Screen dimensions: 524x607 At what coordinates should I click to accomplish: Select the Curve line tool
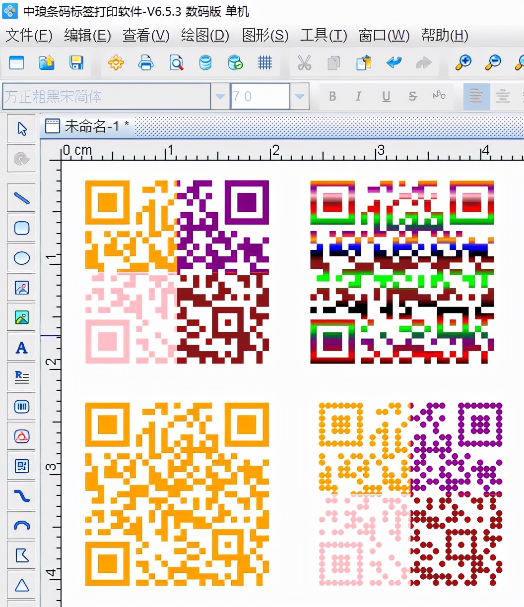21,496
